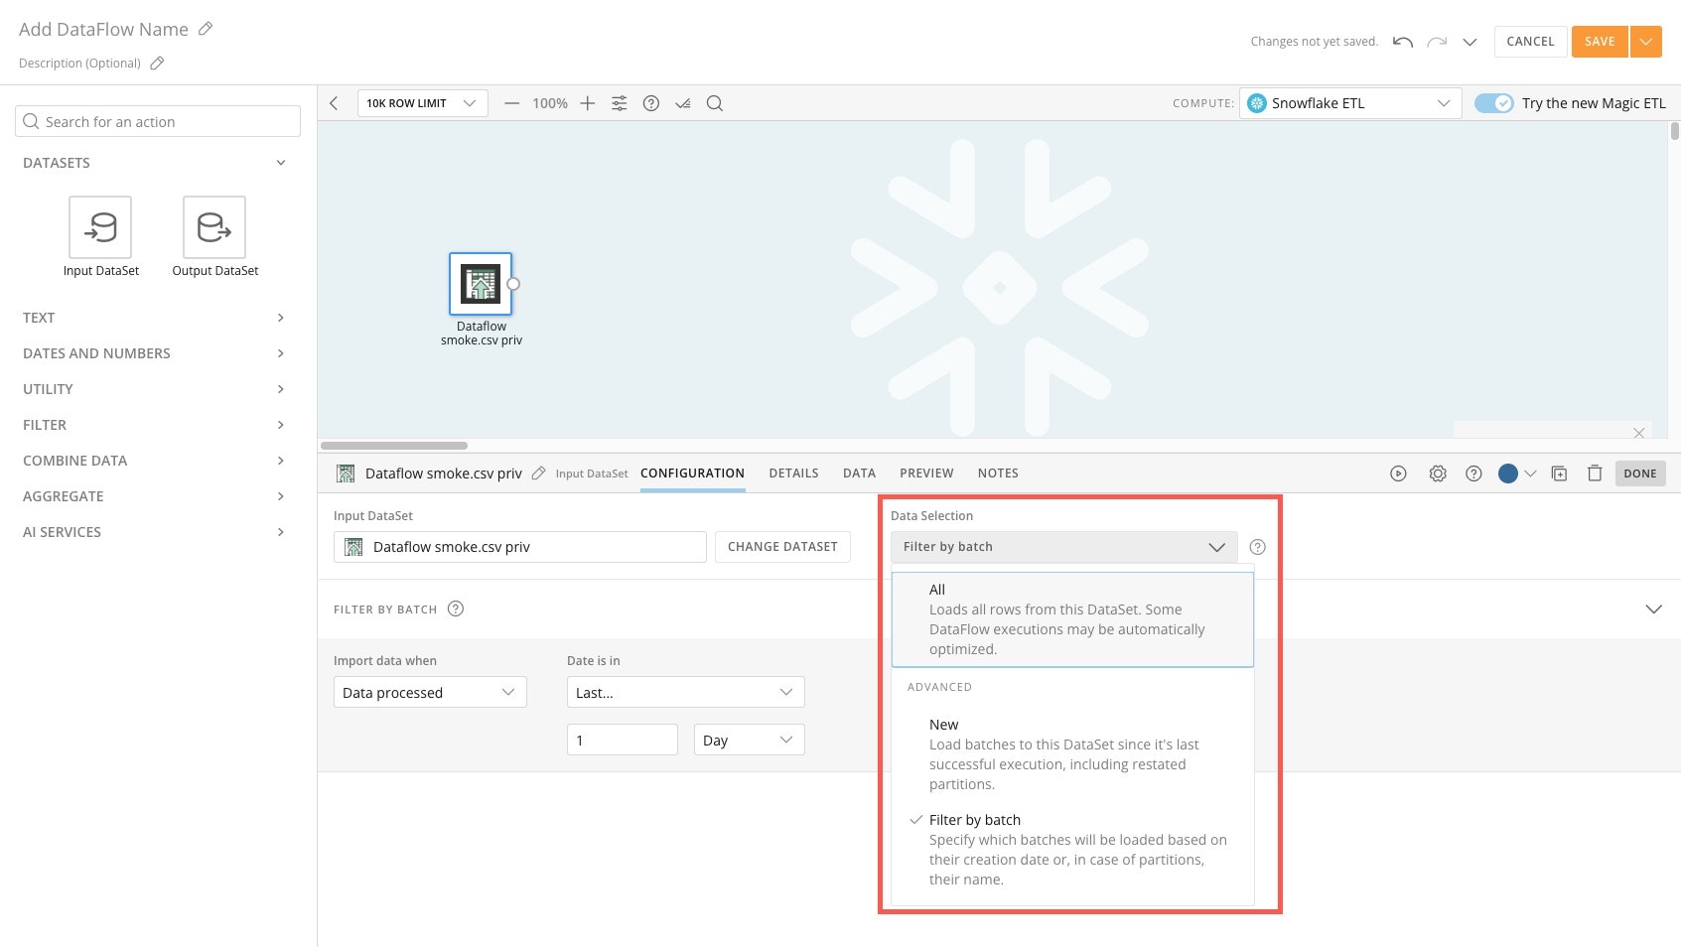Choose the Filter by batch option

[1072, 850]
